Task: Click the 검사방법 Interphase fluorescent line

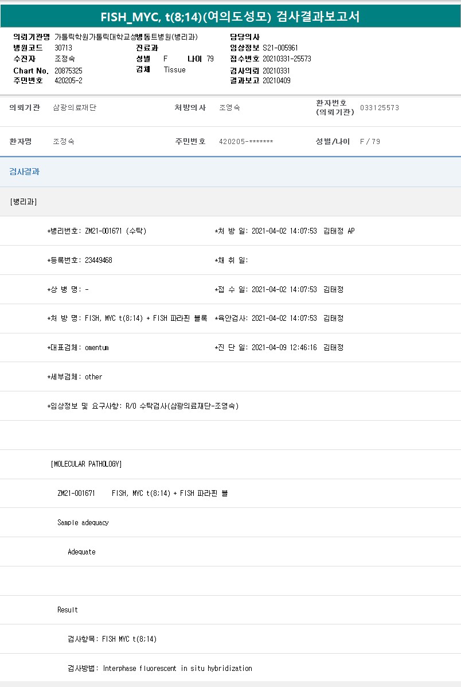Action: pyautogui.click(x=159, y=668)
